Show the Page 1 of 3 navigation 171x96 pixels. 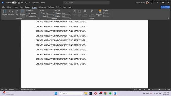click(x=4, y=90)
